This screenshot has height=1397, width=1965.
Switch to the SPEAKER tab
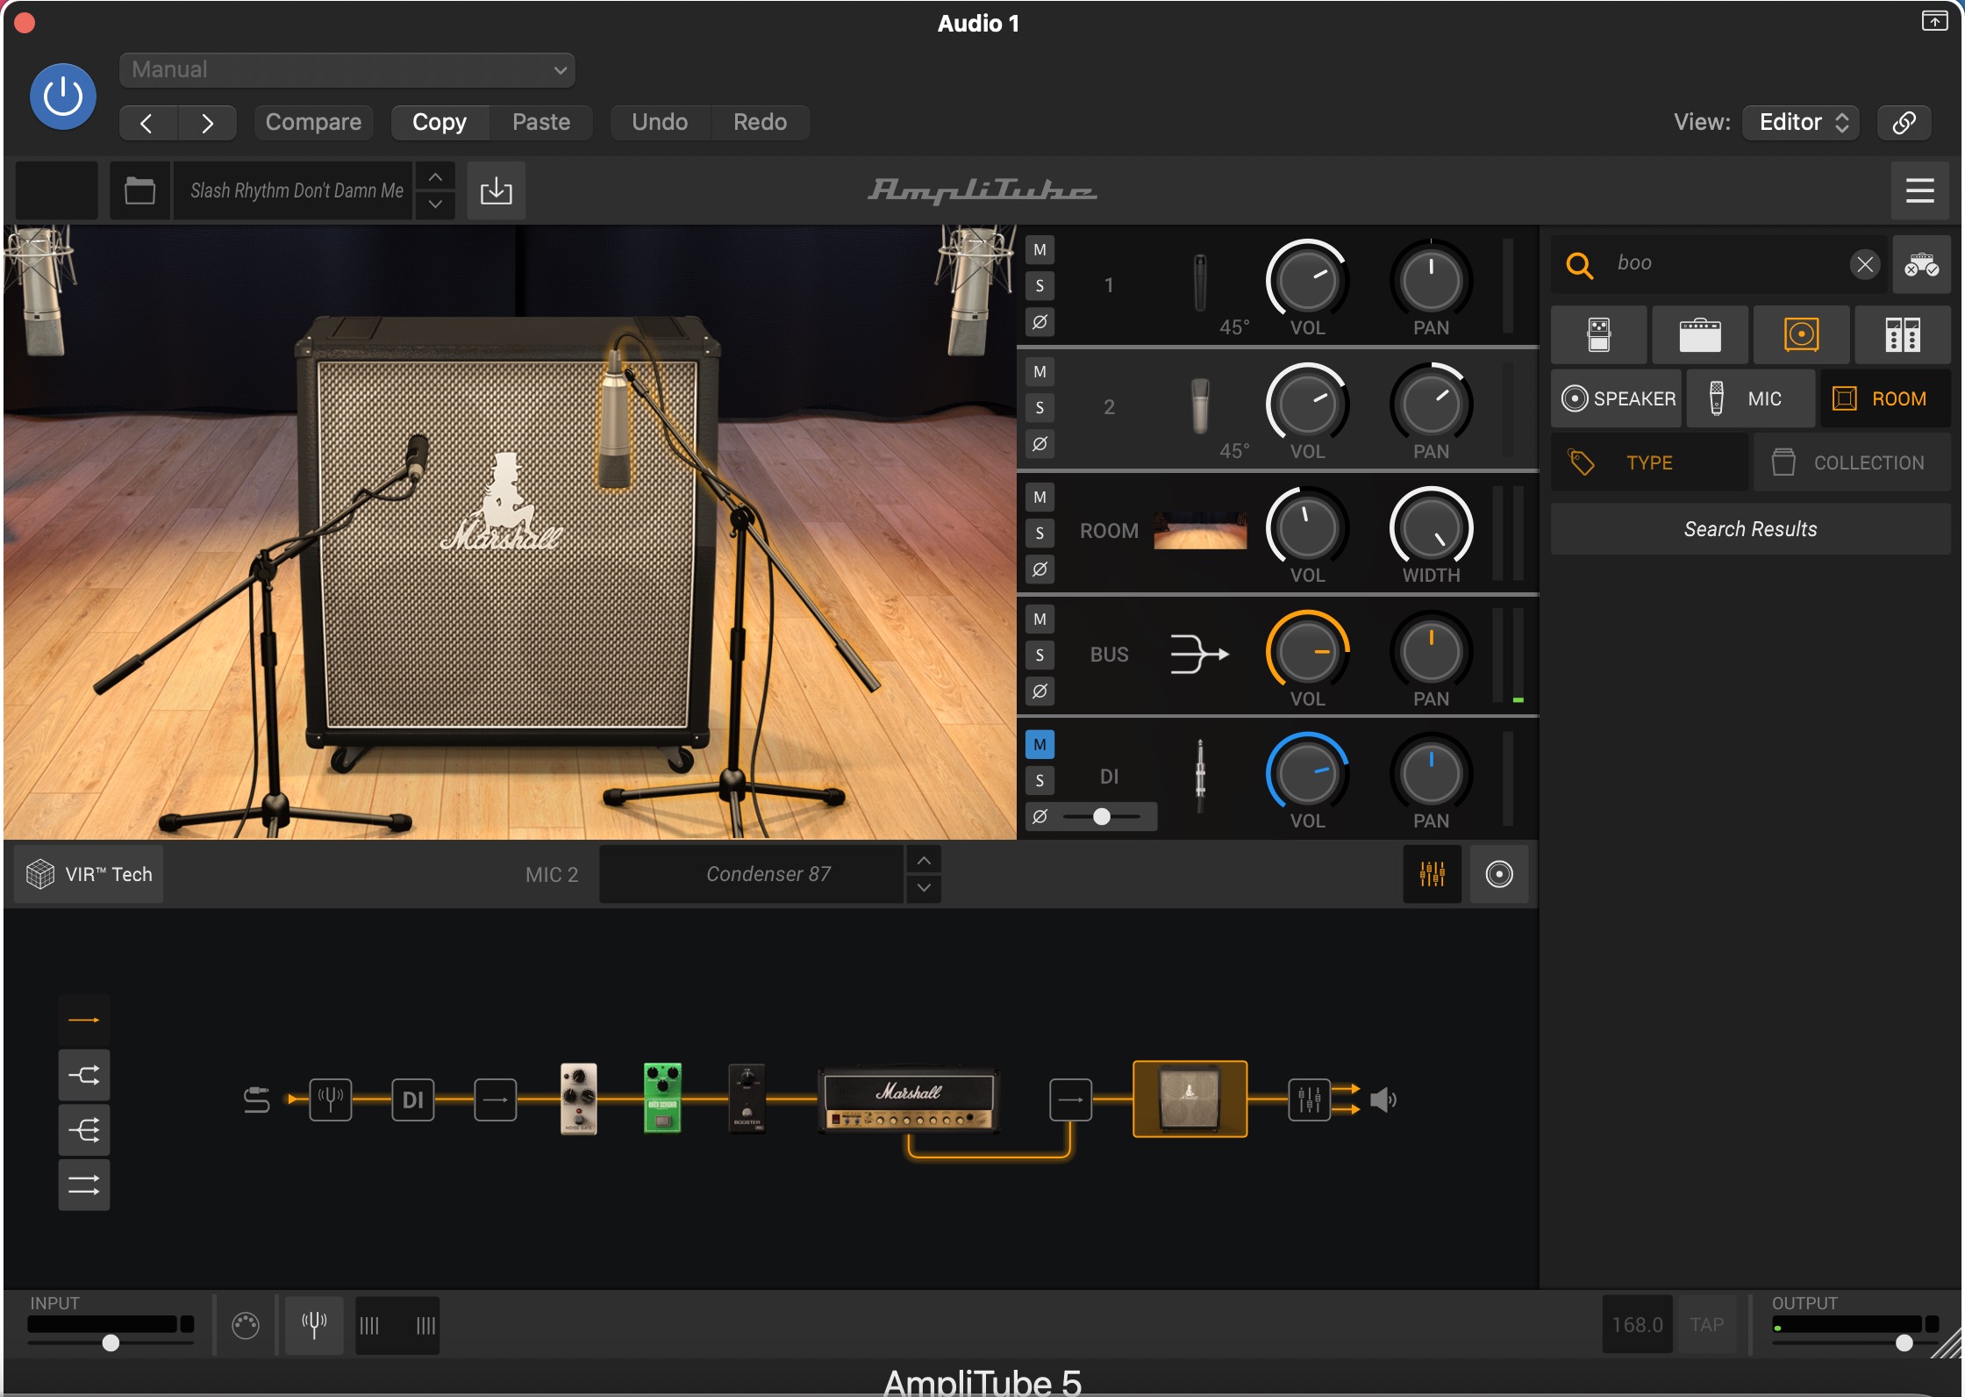[1617, 399]
